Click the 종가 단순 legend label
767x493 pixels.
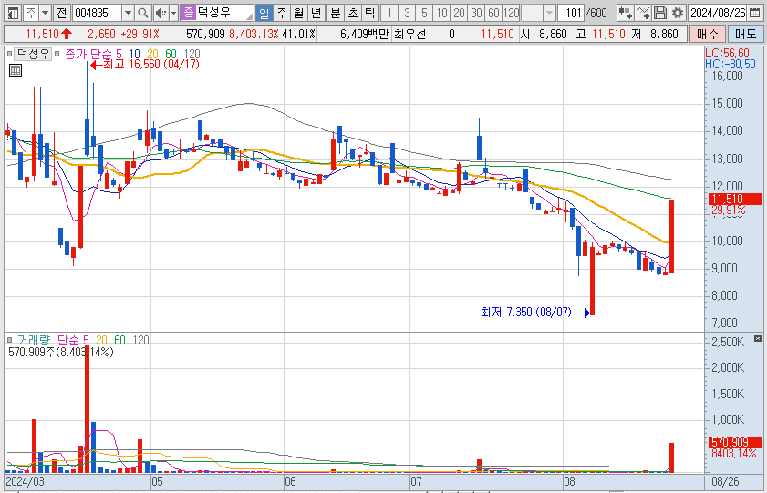tap(88, 54)
